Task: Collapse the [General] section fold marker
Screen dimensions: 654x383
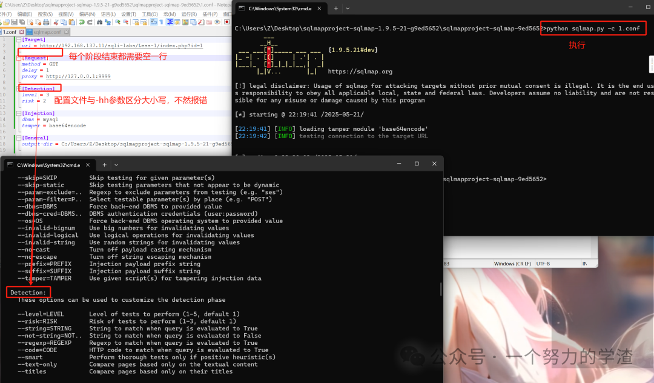Action: point(19,138)
